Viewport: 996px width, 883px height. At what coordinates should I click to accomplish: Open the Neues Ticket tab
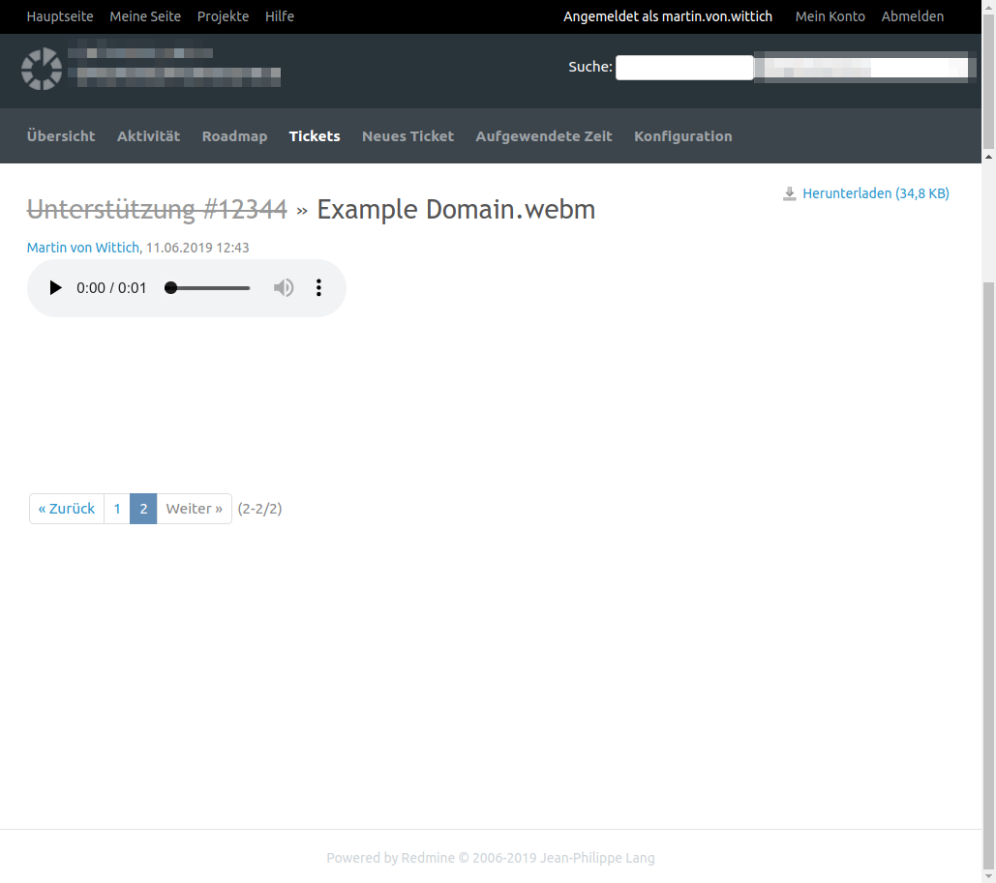pyautogui.click(x=407, y=136)
